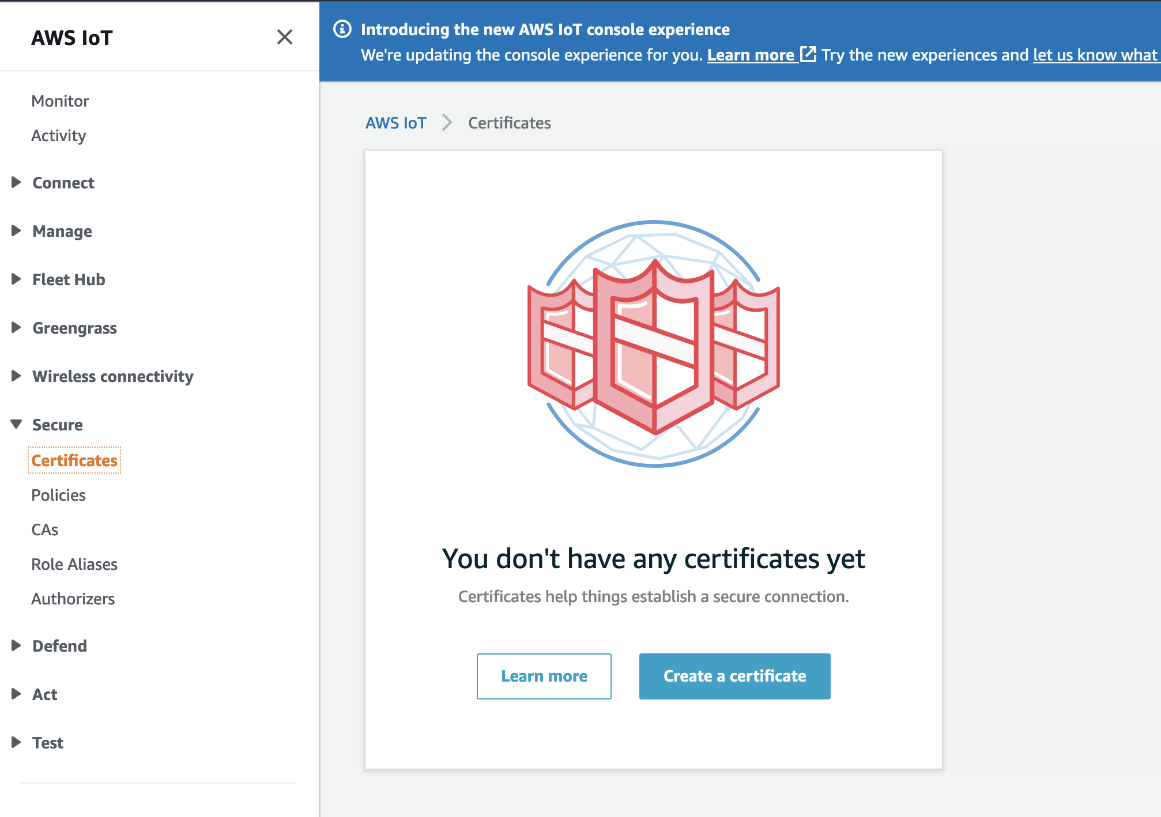Expand the Test section
The height and width of the screenshot is (817, 1161).
coord(16,743)
